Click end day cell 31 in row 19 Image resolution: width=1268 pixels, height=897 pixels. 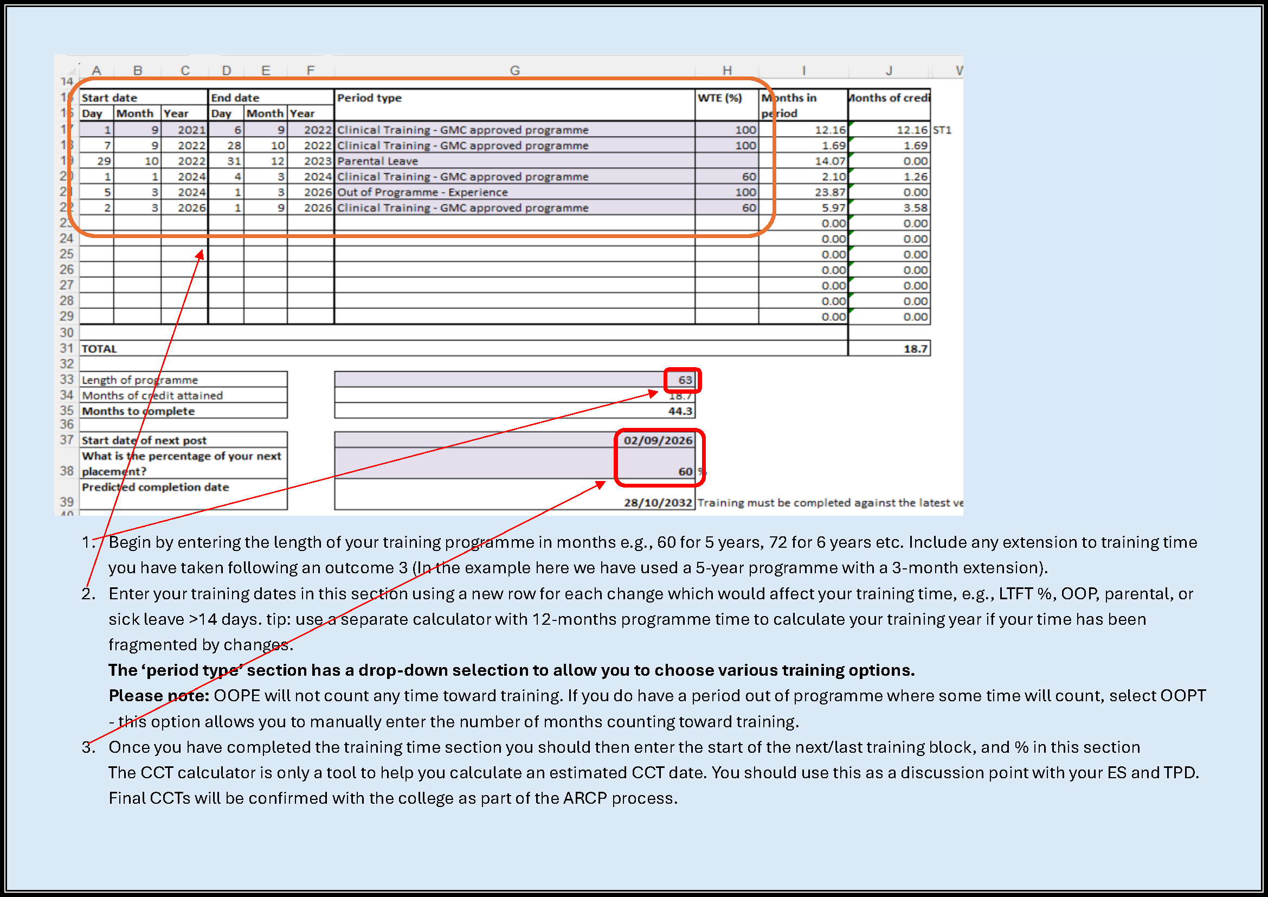point(227,161)
